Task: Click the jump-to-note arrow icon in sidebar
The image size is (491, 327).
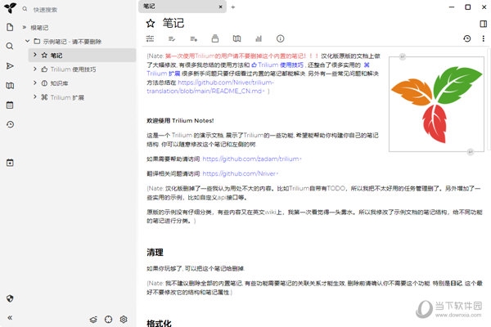Action: (10, 65)
